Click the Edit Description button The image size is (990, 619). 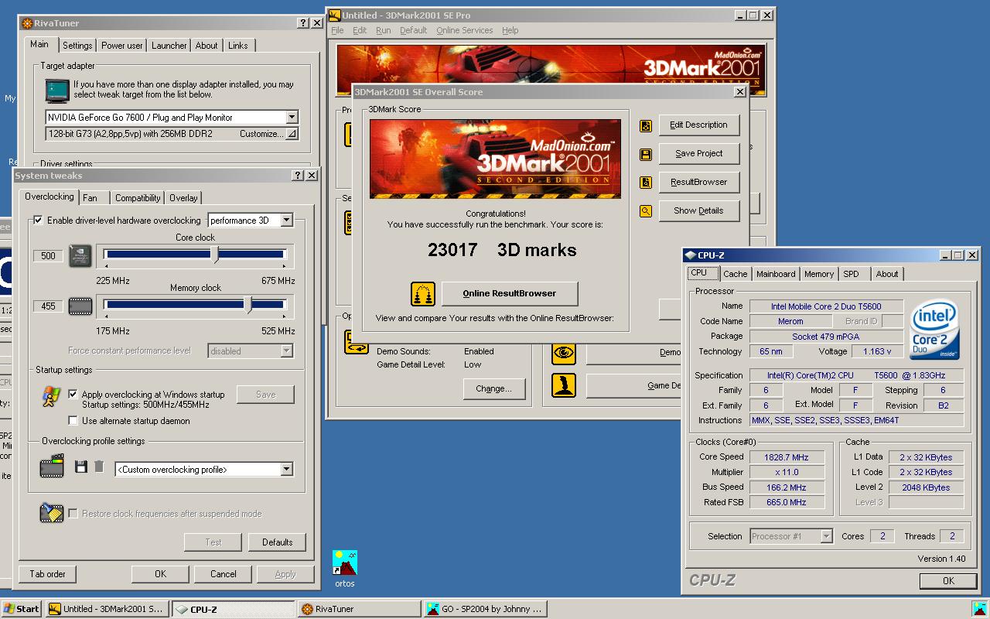pyautogui.click(x=698, y=125)
